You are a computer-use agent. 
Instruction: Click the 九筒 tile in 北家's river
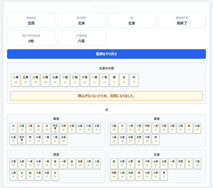point(156,164)
